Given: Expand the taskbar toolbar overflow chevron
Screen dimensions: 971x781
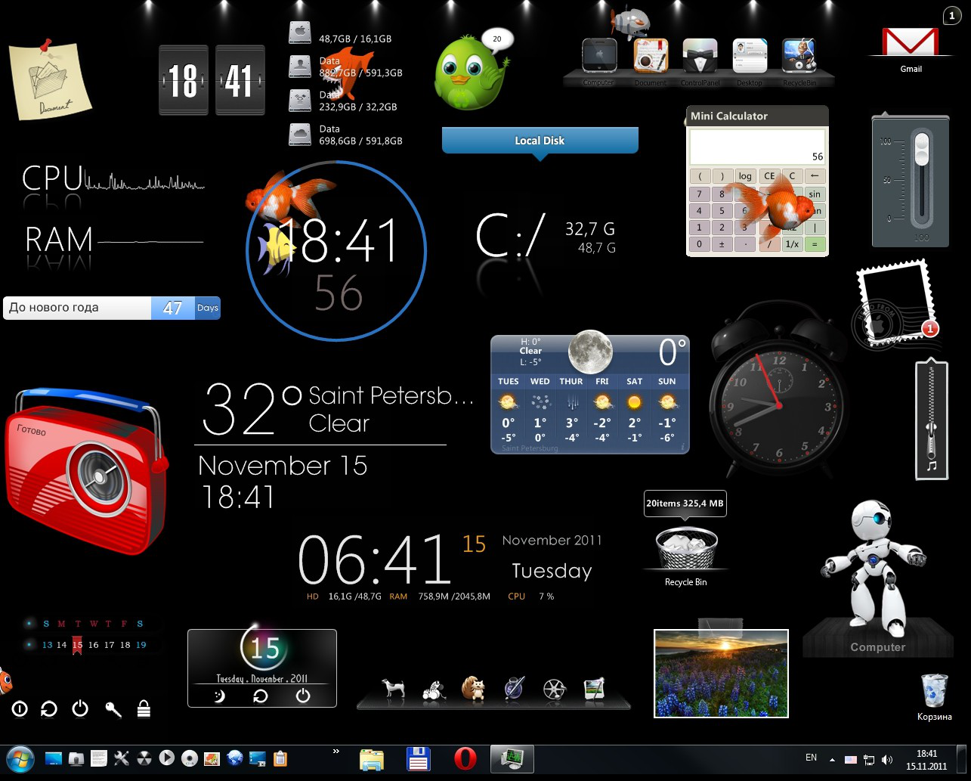Looking at the screenshot, I should tap(336, 751).
